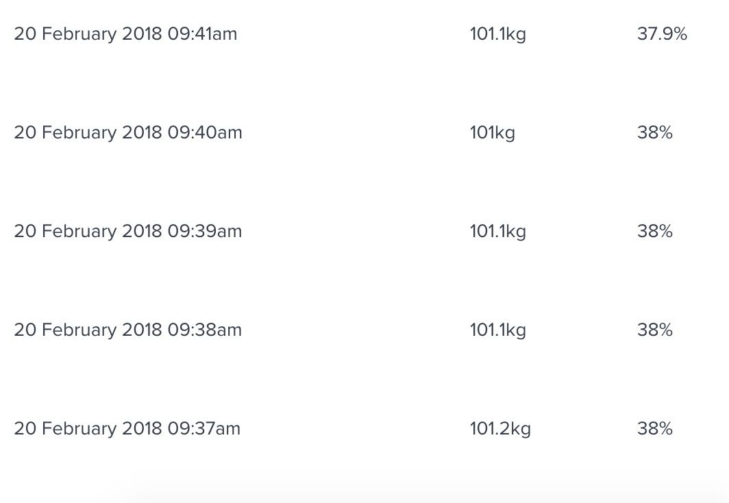
Task: Select the date in the 09:39am row
Action: click(88, 232)
